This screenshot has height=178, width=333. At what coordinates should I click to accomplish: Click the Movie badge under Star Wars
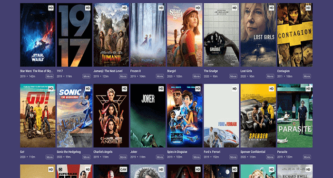49,76
